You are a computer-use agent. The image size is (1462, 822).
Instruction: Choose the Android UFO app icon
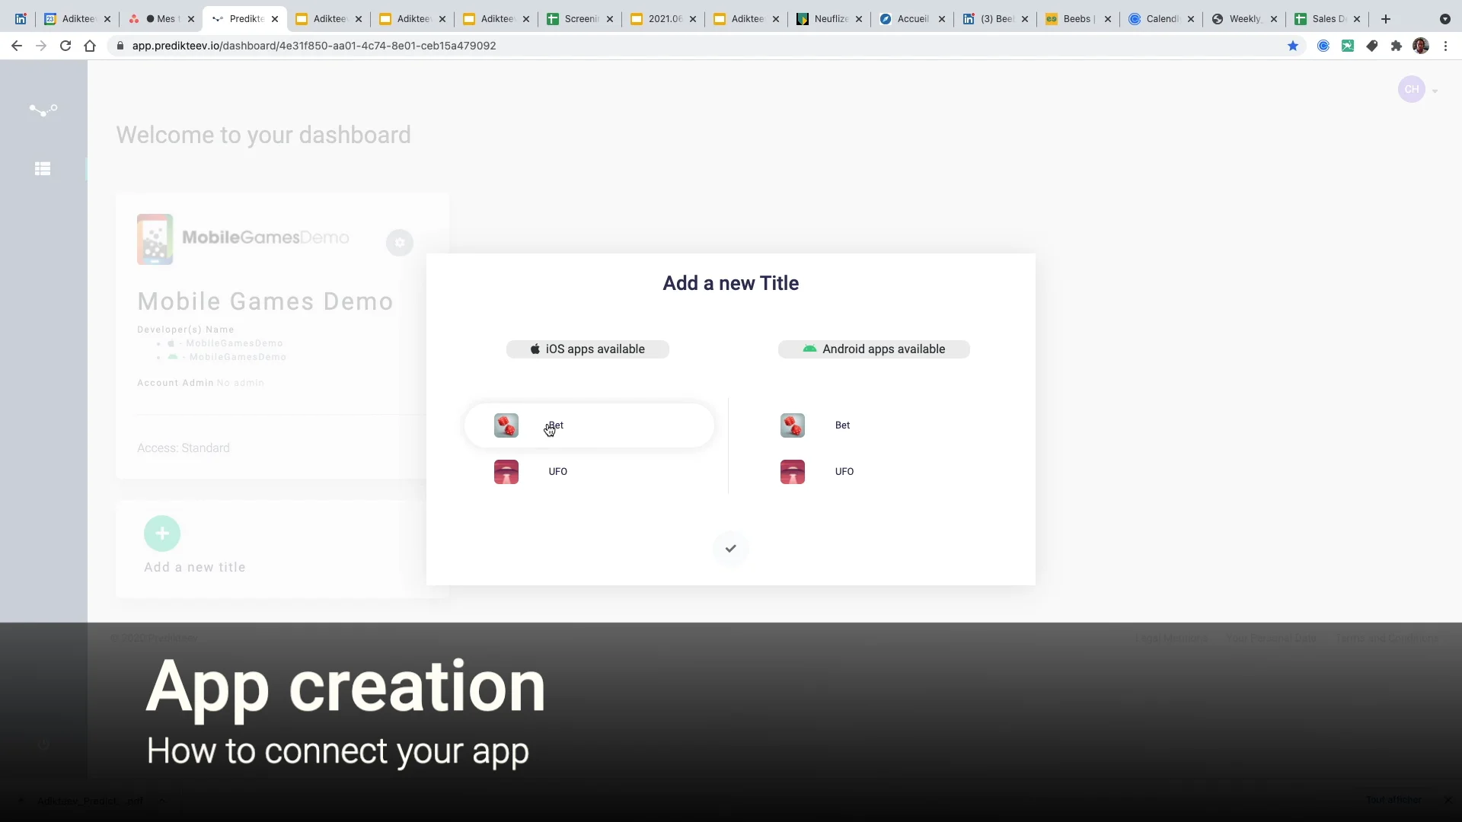pyautogui.click(x=793, y=472)
